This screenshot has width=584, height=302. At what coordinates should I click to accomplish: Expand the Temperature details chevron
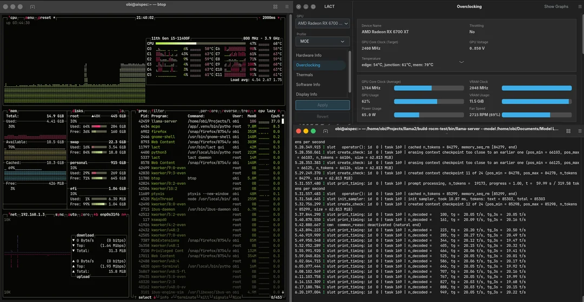point(461,62)
